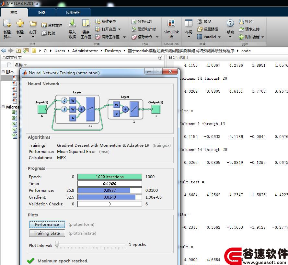
Task: Open 当前文件夹 panel actions menu
Action: click(x=160, y=58)
